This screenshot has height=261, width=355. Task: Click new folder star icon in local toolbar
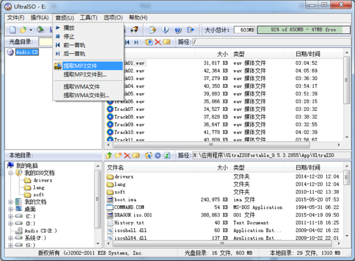pyautogui.click(x=118, y=155)
